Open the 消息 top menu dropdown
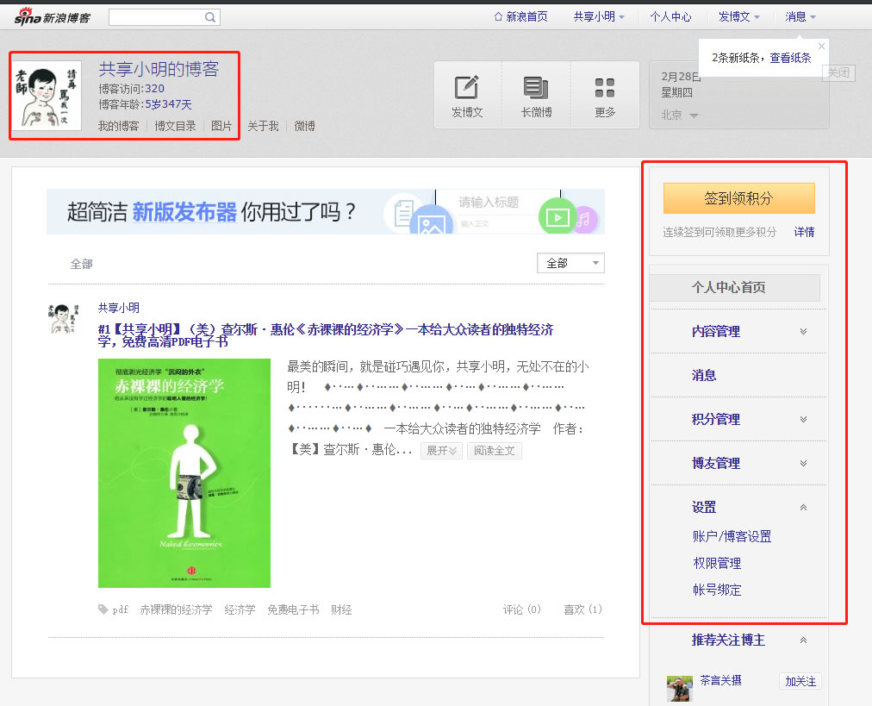The width and height of the screenshot is (872, 706). point(800,16)
